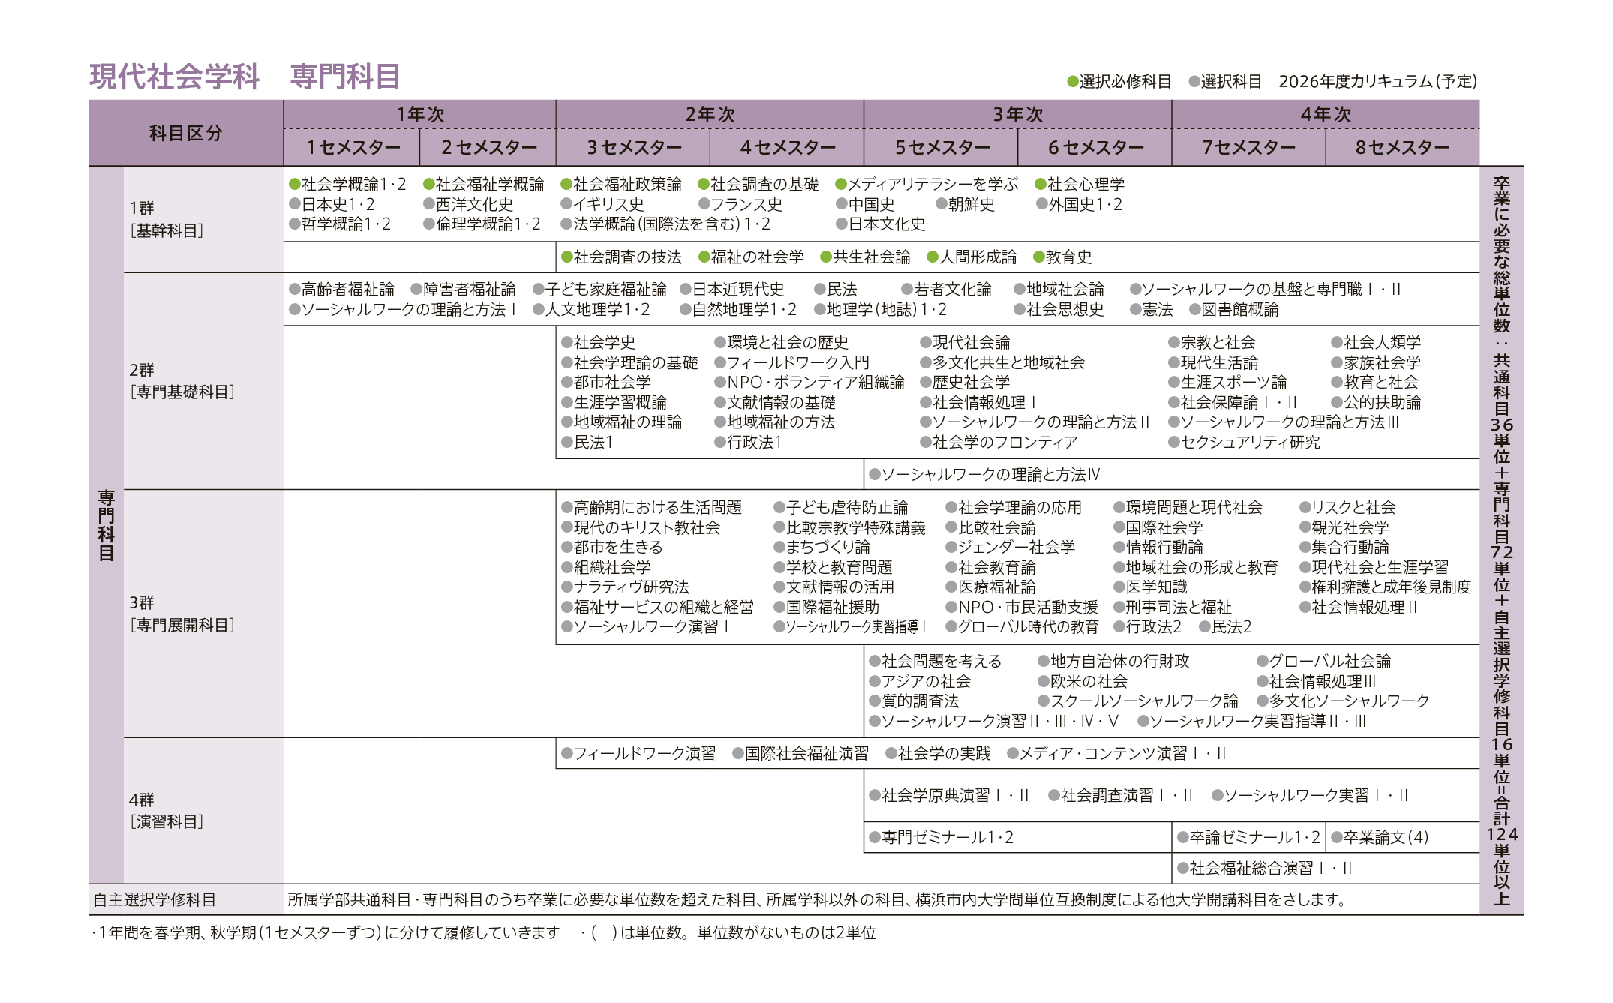
Task: Click the '科目区分' header cell
Action: [x=186, y=133]
